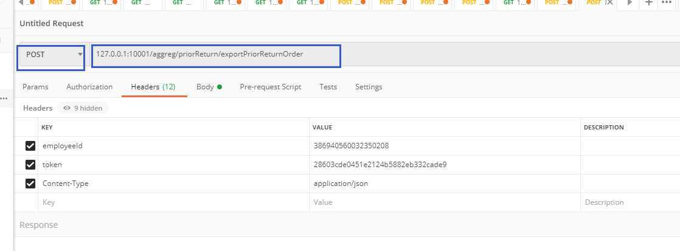This screenshot has height=251, width=680.
Task: Click the empty Description placeholder field
Action: click(x=630, y=202)
